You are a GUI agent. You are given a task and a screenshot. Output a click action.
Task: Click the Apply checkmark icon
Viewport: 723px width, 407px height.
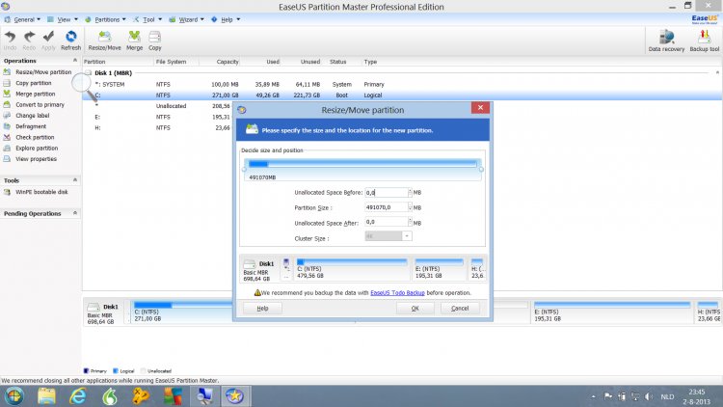click(48, 41)
